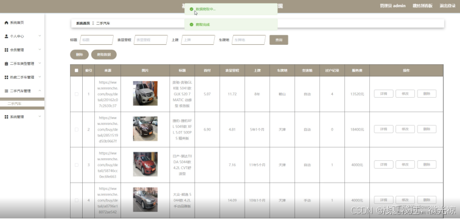Focus the 标题 search input field
Screen dimensions: 460x219
[96, 40]
